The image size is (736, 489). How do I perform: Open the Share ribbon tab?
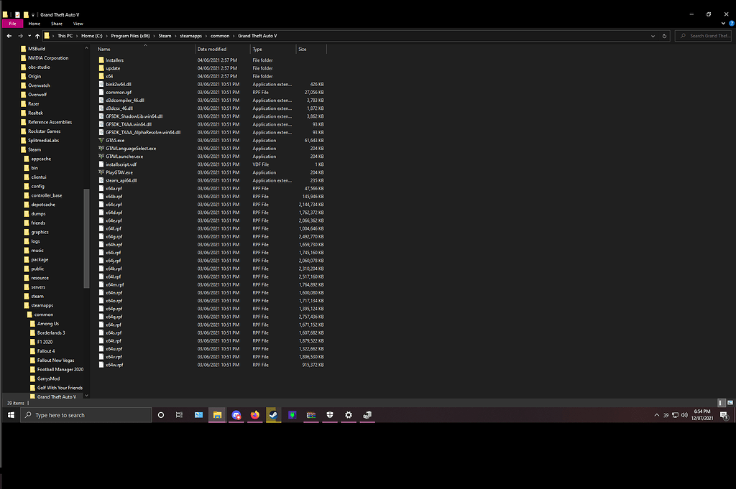(x=57, y=24)
